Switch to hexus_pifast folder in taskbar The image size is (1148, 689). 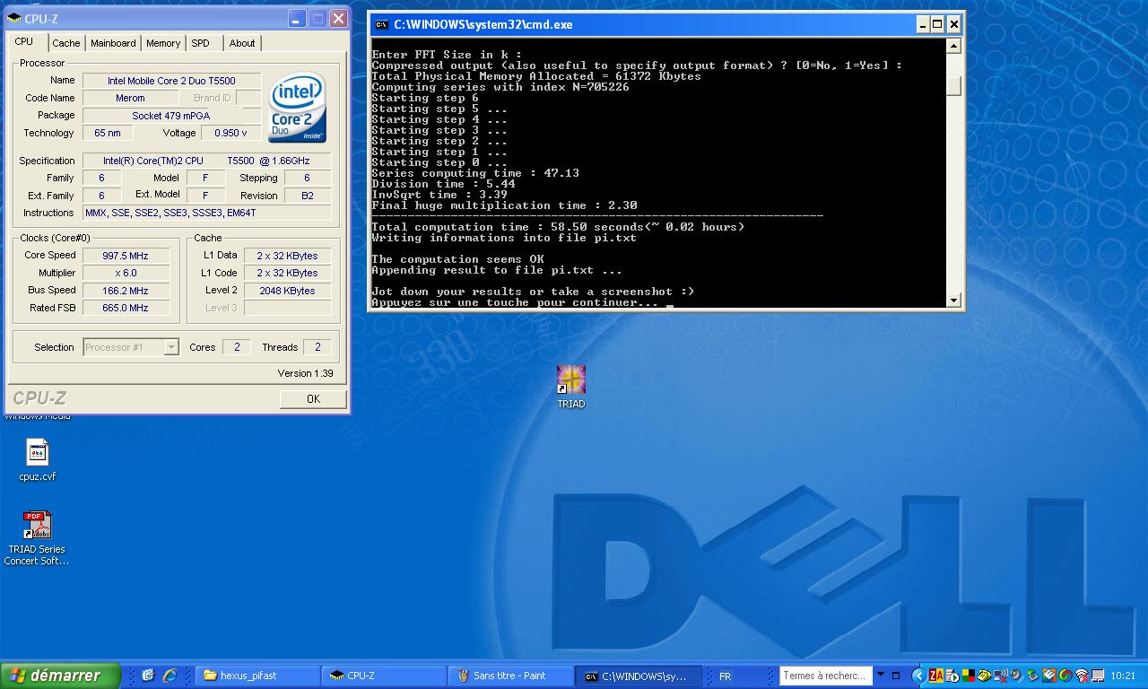tap(258, 676)
